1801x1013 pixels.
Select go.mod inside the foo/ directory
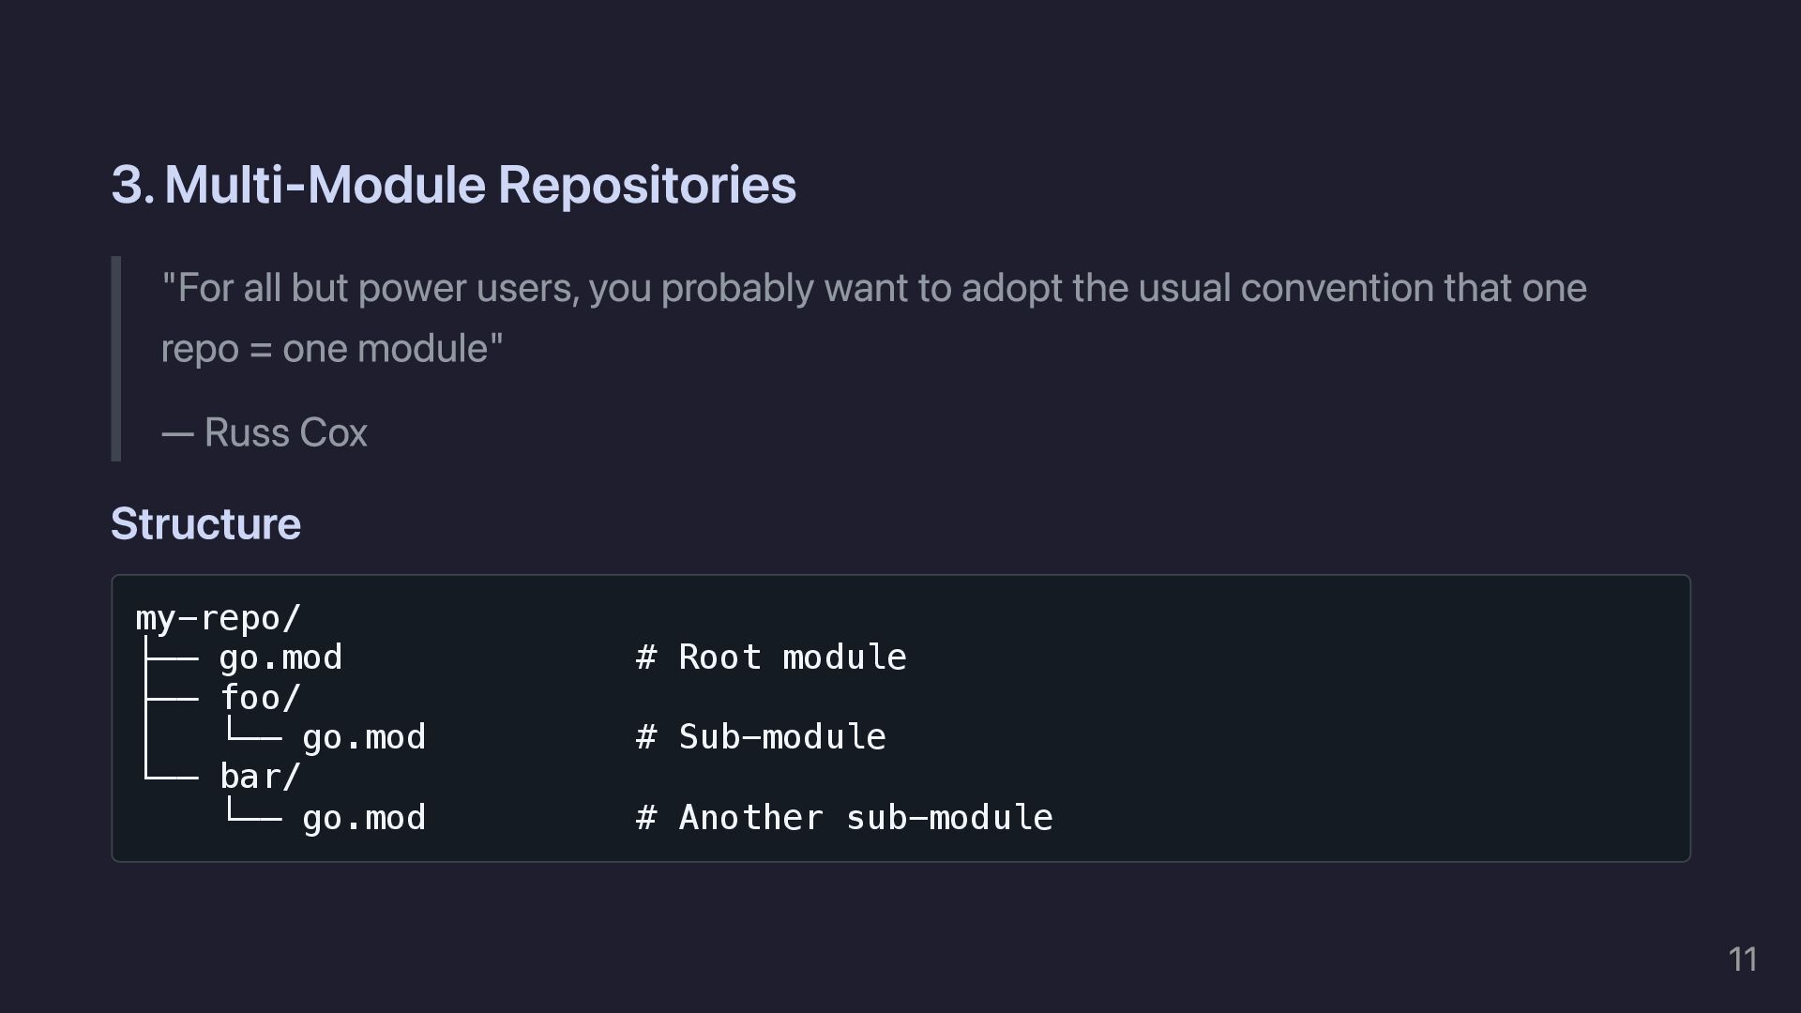pyautogui.click(x=364, y=737)
